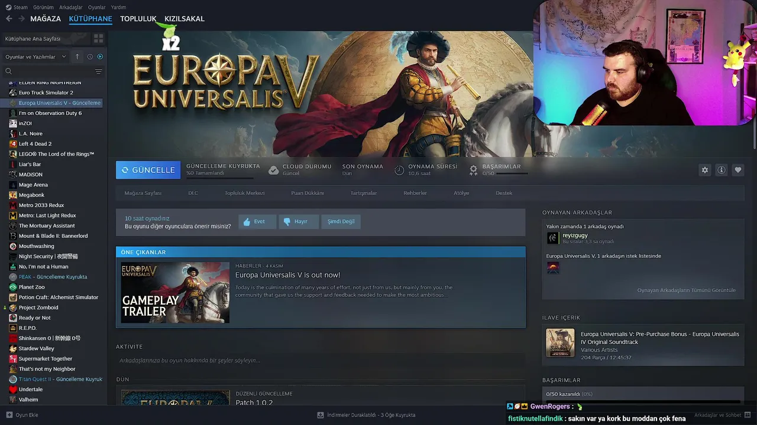Open the Cloud Durumu status icon
This screenshot has width=757, height=425.
[273, 170]
